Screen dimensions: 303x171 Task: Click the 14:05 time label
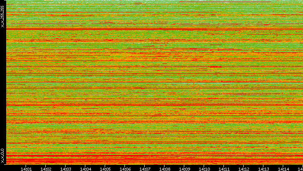click(105, 169)
